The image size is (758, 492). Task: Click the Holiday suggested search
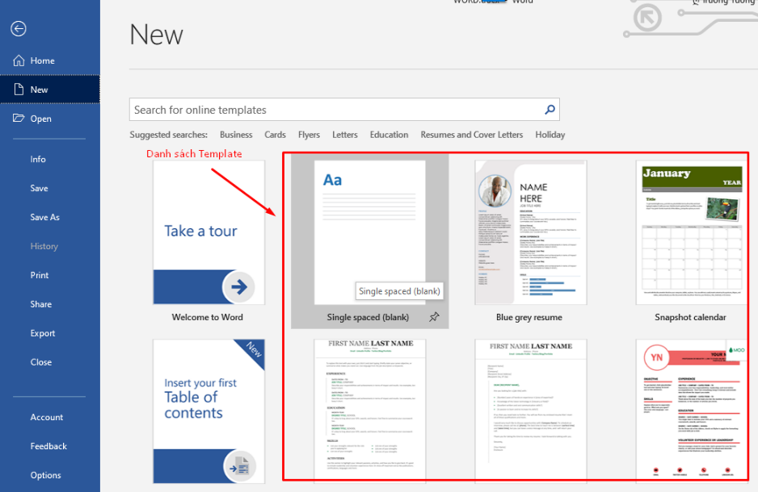(x=550, y=135)
